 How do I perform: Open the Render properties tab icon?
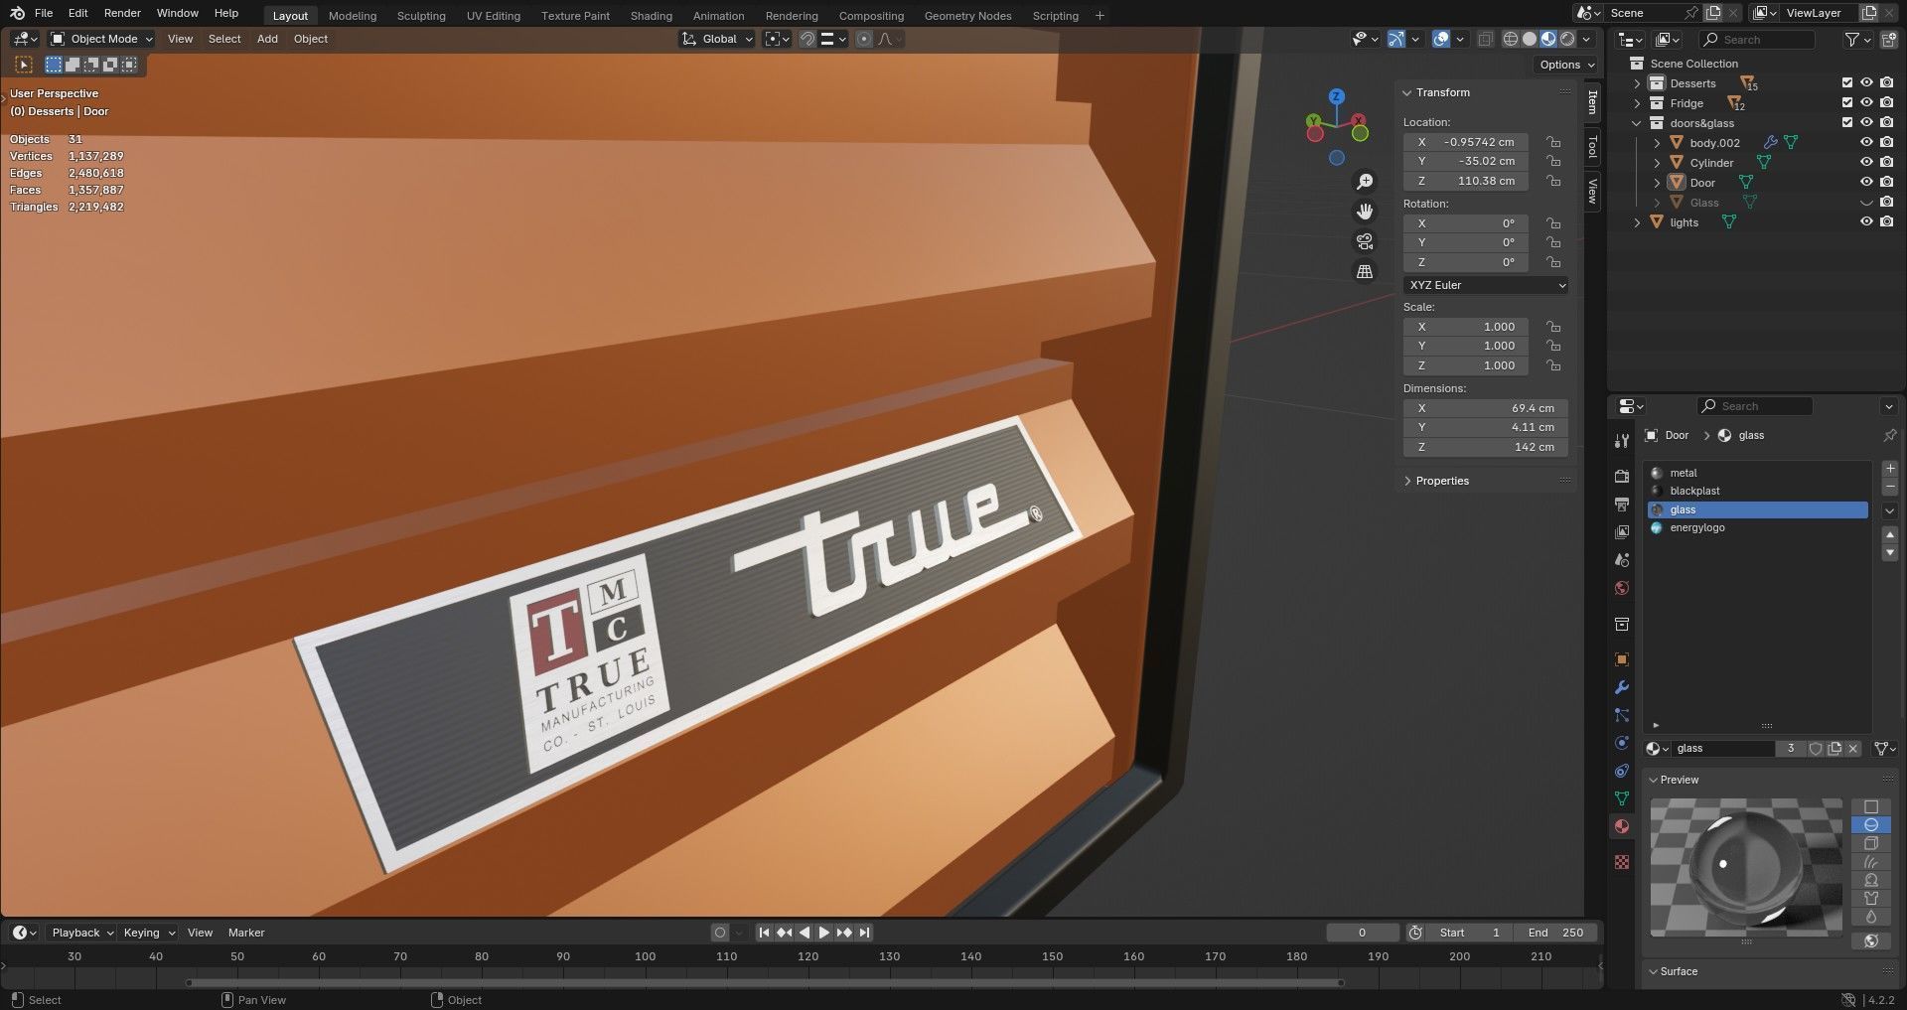tap(1622, 477)
